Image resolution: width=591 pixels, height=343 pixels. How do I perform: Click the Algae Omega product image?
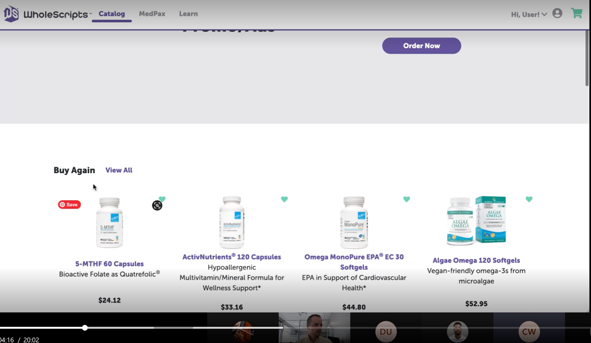click(x=476, y=220)
